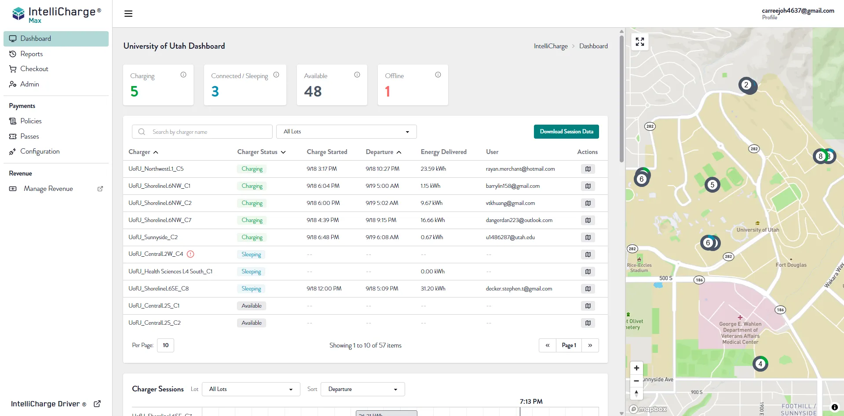Open map action for UofU_ShorelineL6NW_C1
844x416 pixels.
[588, 186]
